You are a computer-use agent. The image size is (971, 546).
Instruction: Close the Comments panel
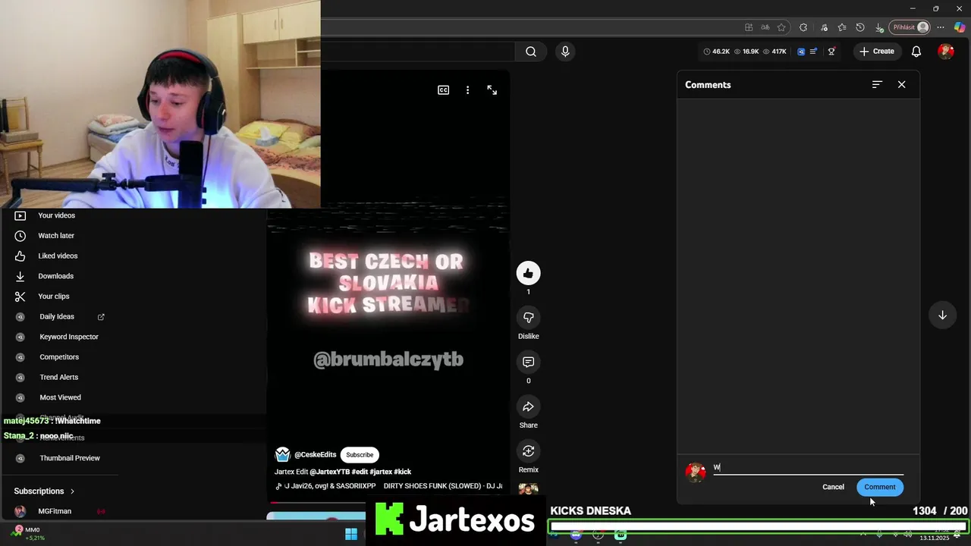(901, 84)
